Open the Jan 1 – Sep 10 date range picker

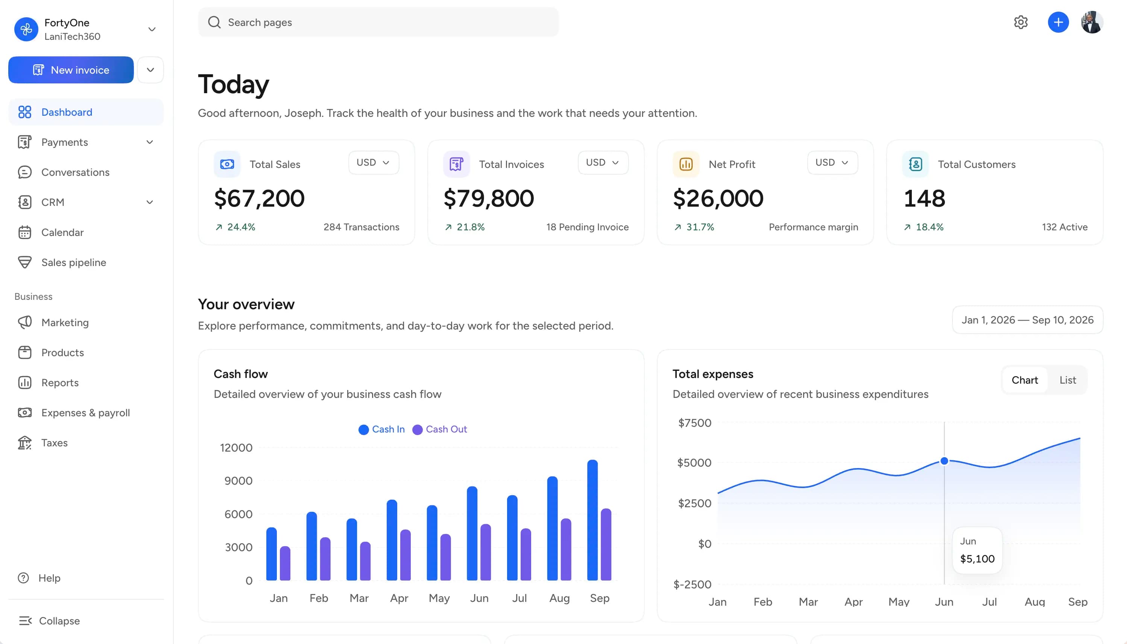pos(1027,320)
